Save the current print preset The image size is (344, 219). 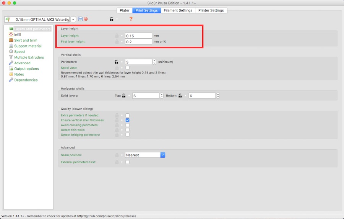[80, 19]
